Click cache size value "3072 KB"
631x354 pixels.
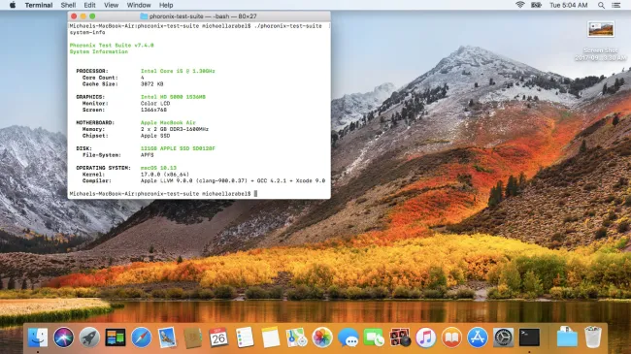pyautogui.click(x=151, y=83)
